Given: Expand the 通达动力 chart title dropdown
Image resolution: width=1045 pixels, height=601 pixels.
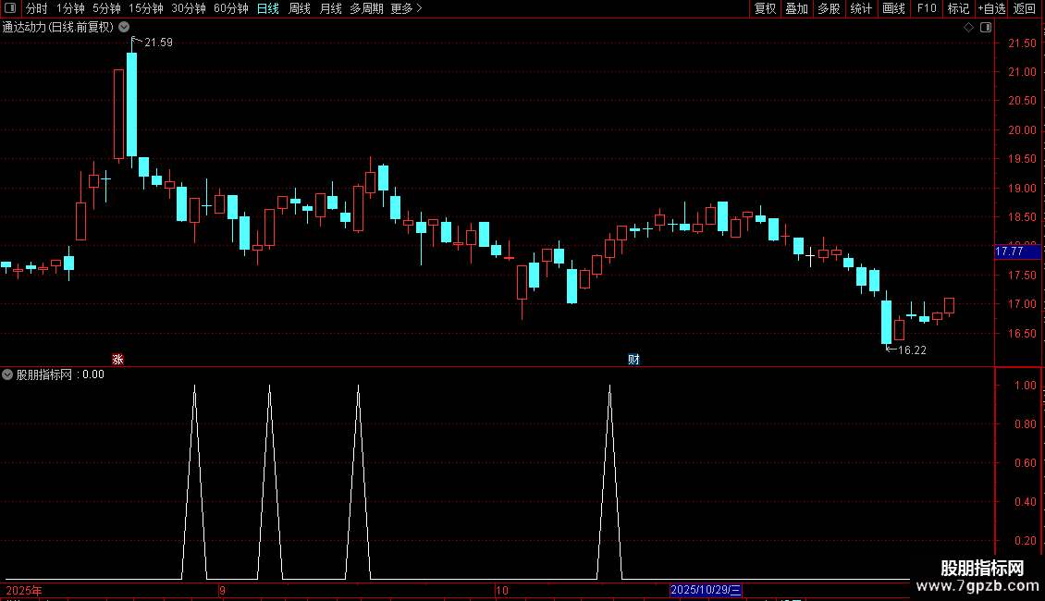Looking at the screenshot, I should [124, 28].
